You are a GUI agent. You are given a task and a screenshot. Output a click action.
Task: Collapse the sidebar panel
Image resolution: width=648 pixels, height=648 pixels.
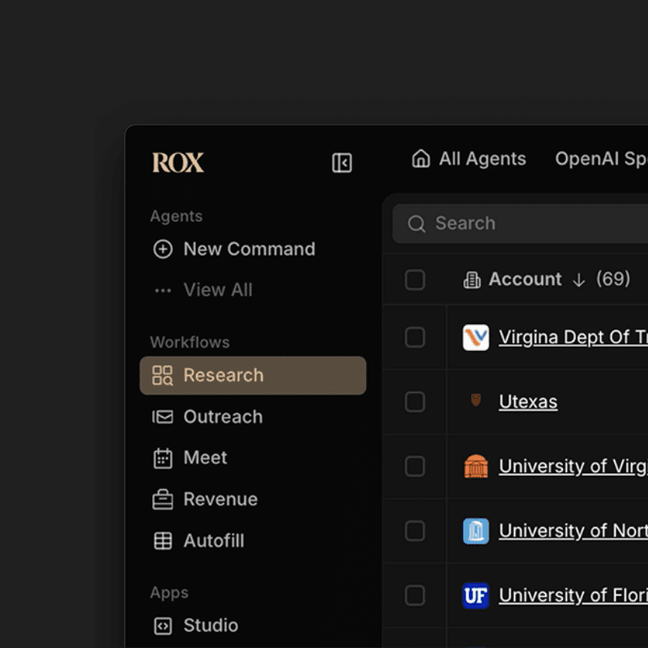click(342, 163)
